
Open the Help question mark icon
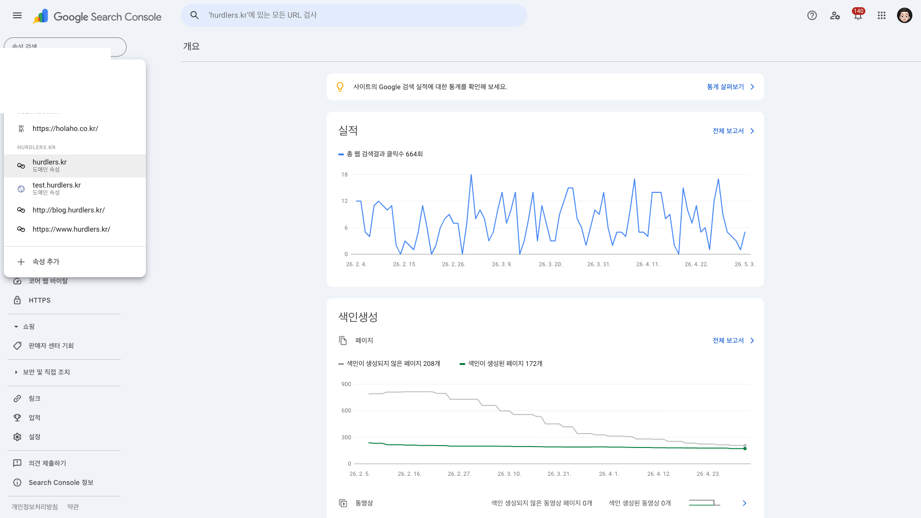[x=812, y=15]
